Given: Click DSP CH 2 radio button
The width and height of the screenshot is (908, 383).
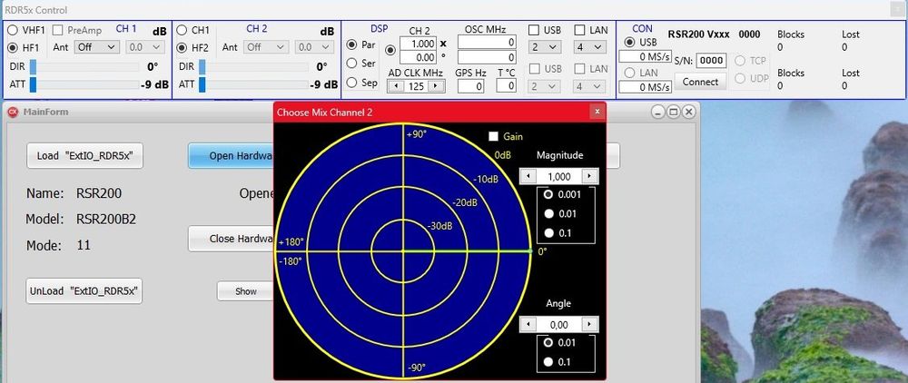Looking at the screenshot, I should (390, 50).
